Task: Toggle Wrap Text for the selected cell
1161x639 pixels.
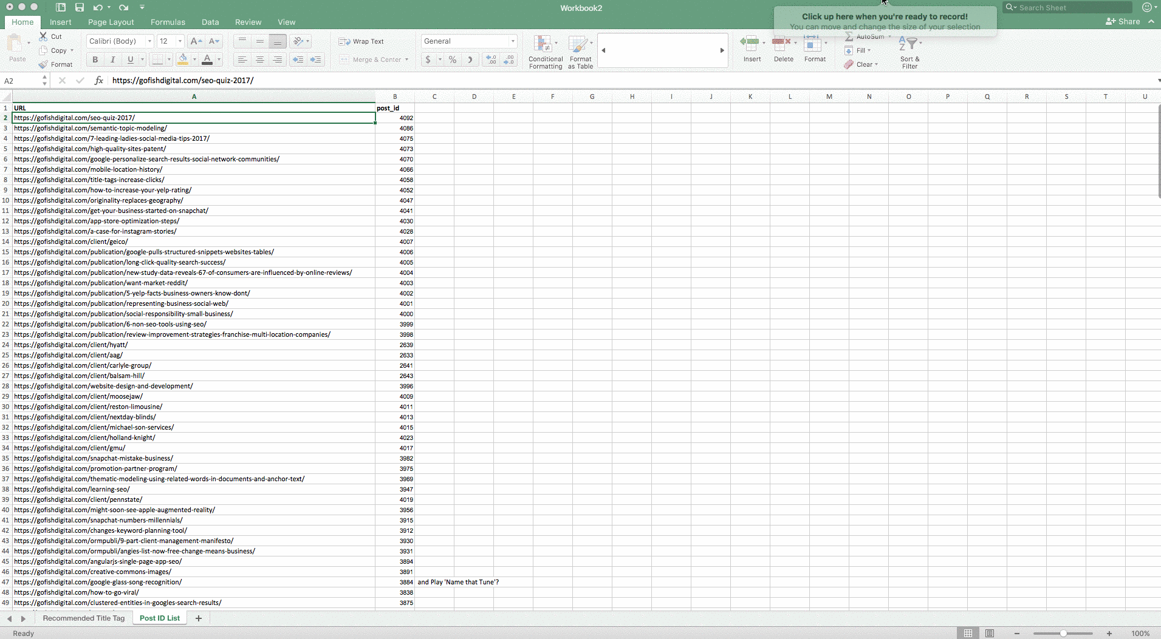Action: [x=361, y=41]
